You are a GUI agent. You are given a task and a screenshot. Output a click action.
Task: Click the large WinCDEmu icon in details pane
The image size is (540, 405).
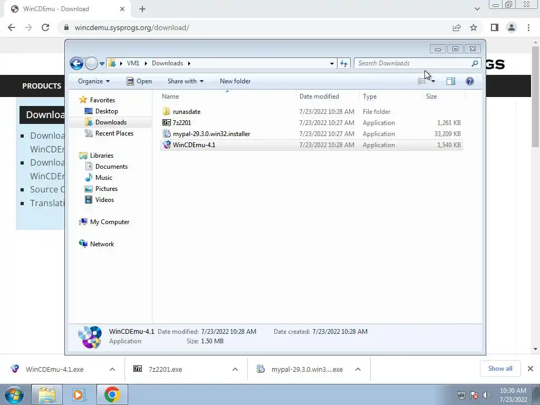coord(90,337)
